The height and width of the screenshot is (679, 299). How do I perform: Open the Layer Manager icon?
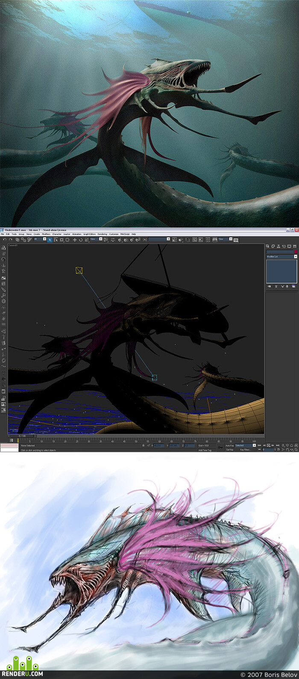pyautogui.click(x=188, y=240)
